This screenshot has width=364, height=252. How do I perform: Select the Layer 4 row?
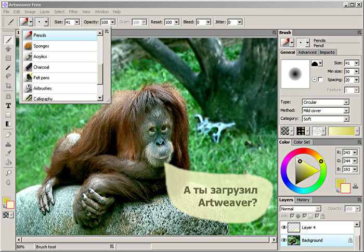click(x=317, y=228)
